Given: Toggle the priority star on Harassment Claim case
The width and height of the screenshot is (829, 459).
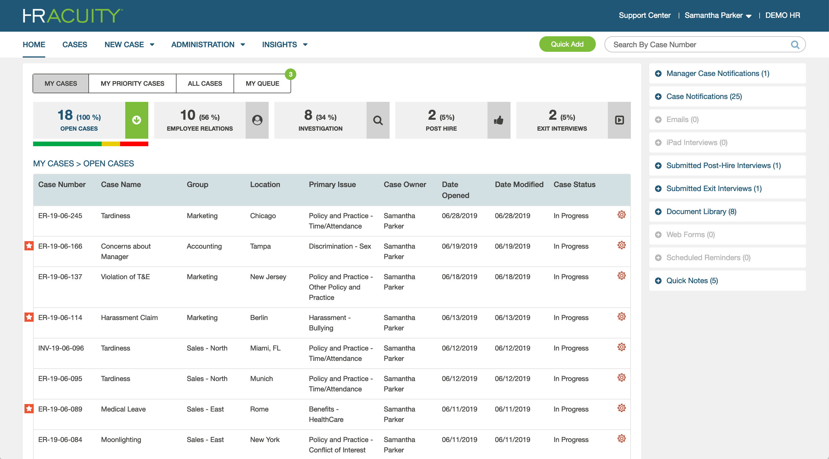Looking at the screenshot, I should point(29,317).
